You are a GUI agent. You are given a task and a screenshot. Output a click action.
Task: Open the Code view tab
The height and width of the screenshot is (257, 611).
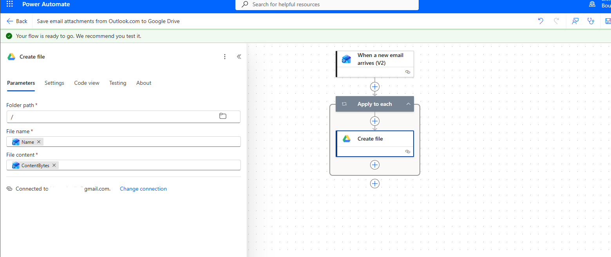click(x=87, y=83)
